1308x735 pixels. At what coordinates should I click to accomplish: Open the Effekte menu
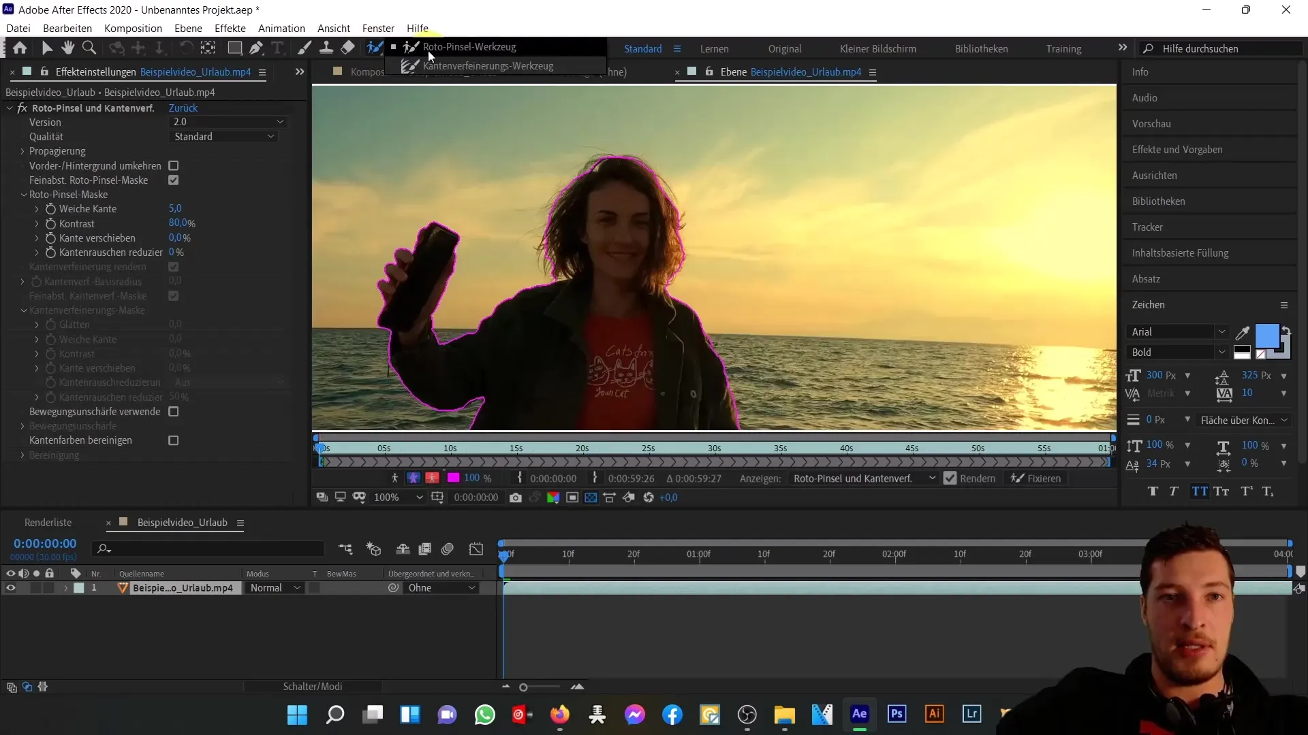coord(230,28)
